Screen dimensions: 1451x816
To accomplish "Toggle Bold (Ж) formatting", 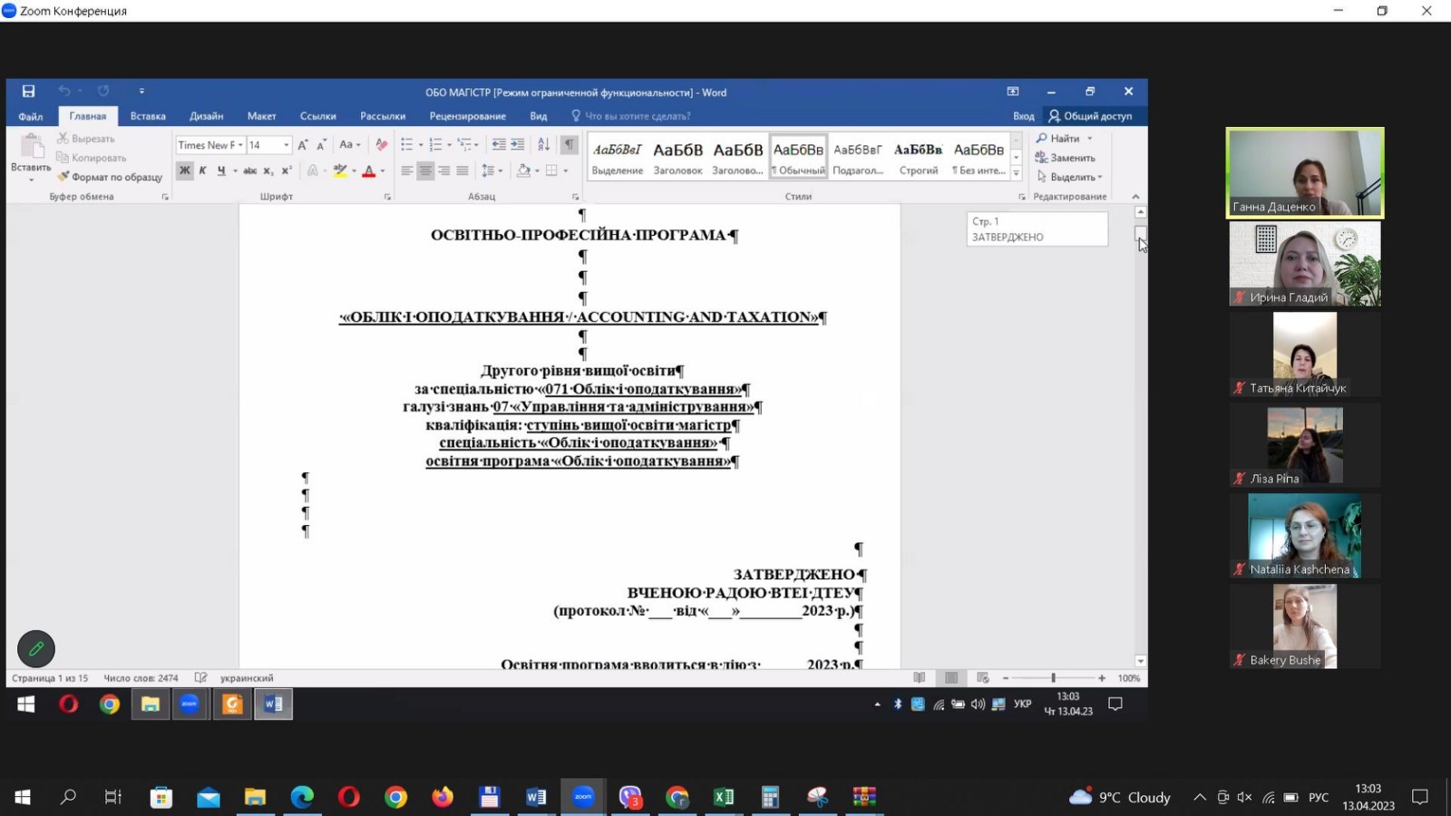I will point(185,170).
